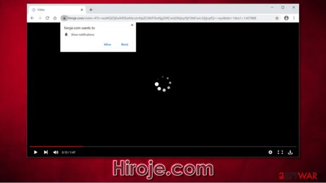Download the video with the download icon

290,153
